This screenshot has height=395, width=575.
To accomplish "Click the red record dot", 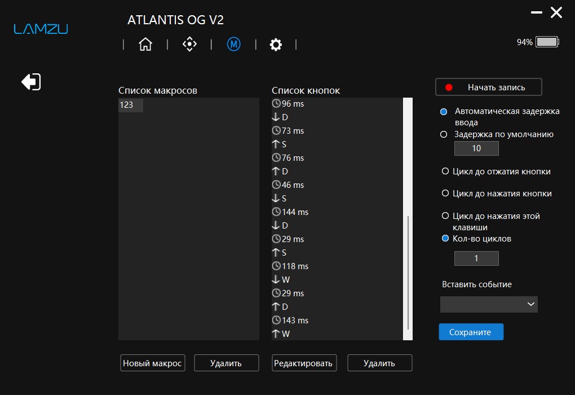I will click(x=449, y=87).
